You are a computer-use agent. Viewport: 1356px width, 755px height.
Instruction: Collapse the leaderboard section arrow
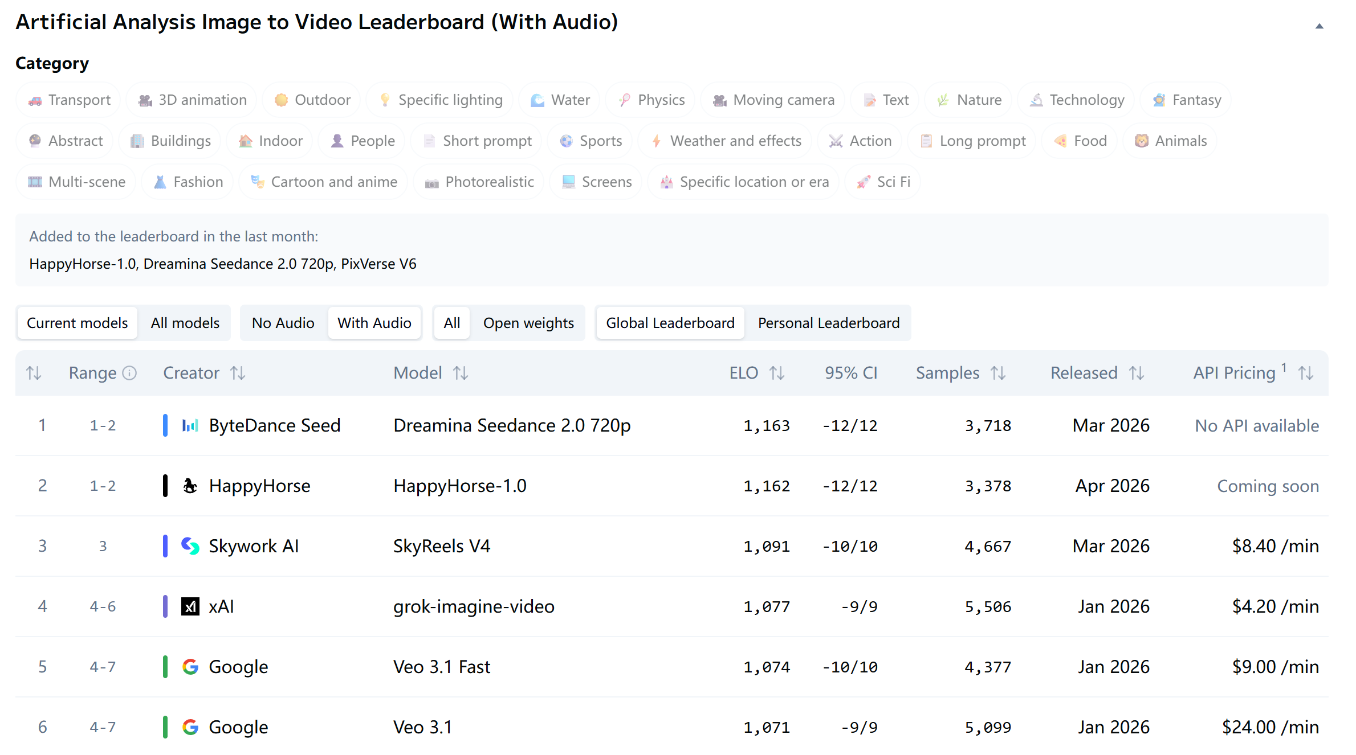[1319, 26]
